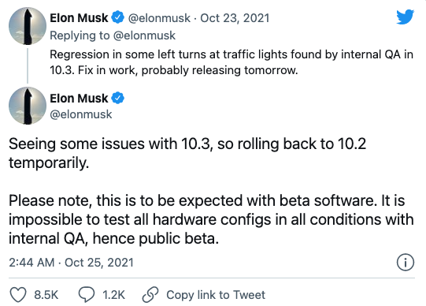426x306 pixels.
Task: Like the tweet with heart icon
Action: 18,295
